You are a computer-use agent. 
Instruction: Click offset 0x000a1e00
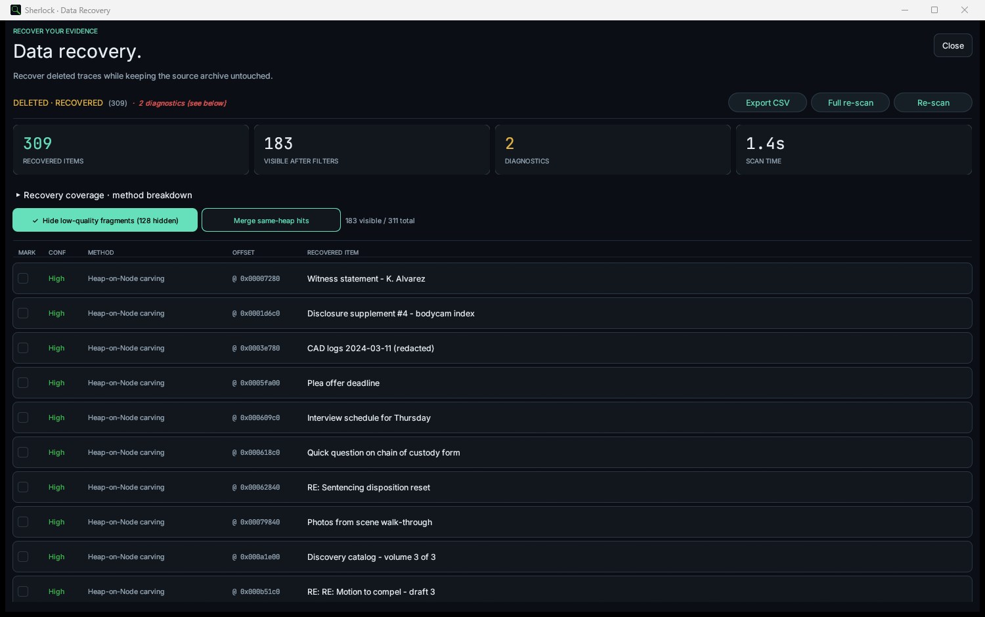256,557
